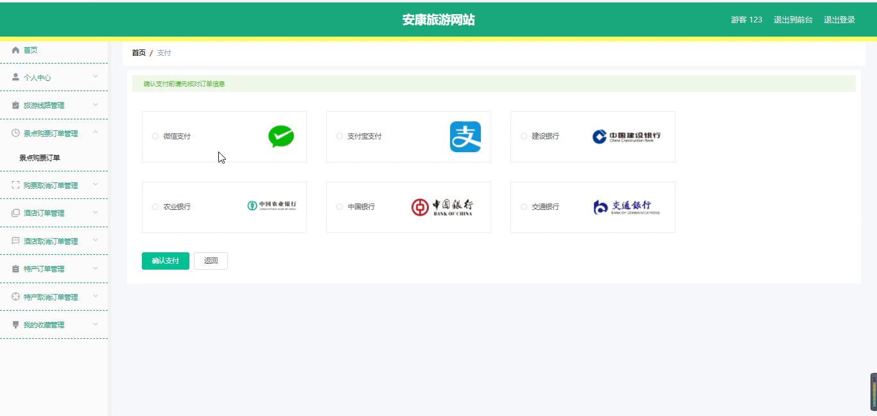Viewport: 877px width, 416px height.
Task: Click the 支付 breadcrumb text
Action: tap(164, 53)
